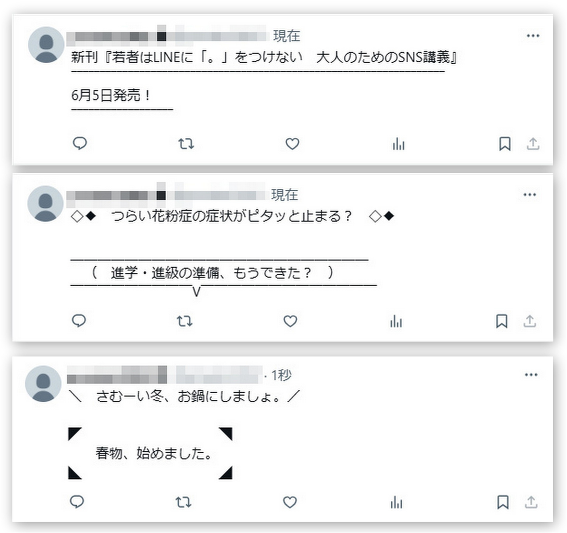Open more options on the 新刊 post
The image size is (567, 533).
pyautogui.click(x=533, y=36)
